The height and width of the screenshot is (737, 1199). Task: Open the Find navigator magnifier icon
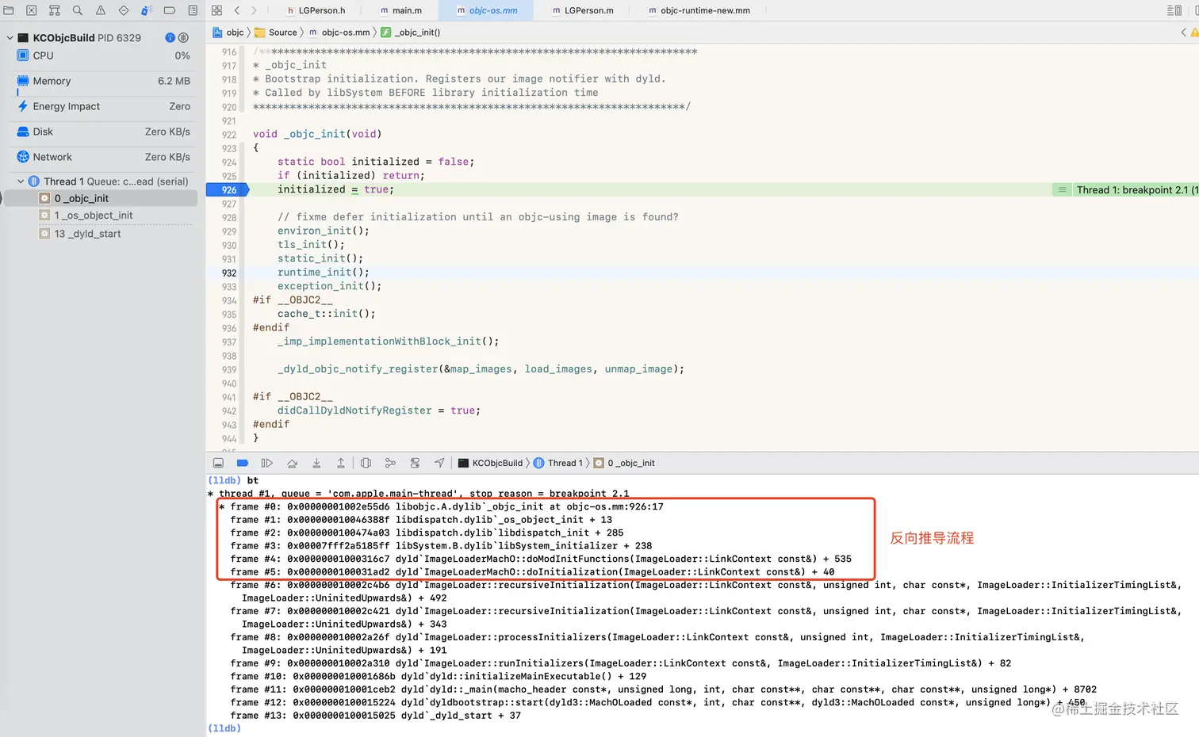click(78, 10)
